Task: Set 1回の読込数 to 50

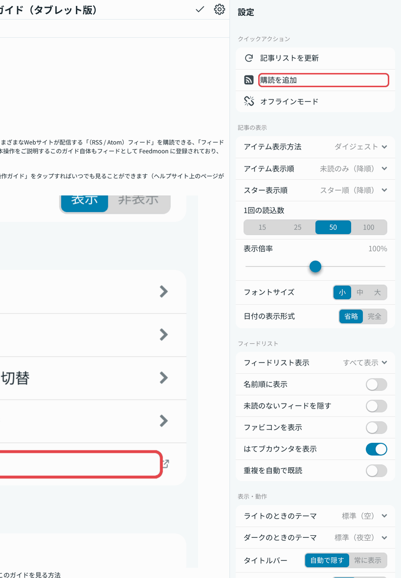Action: (x=333, y=227)
